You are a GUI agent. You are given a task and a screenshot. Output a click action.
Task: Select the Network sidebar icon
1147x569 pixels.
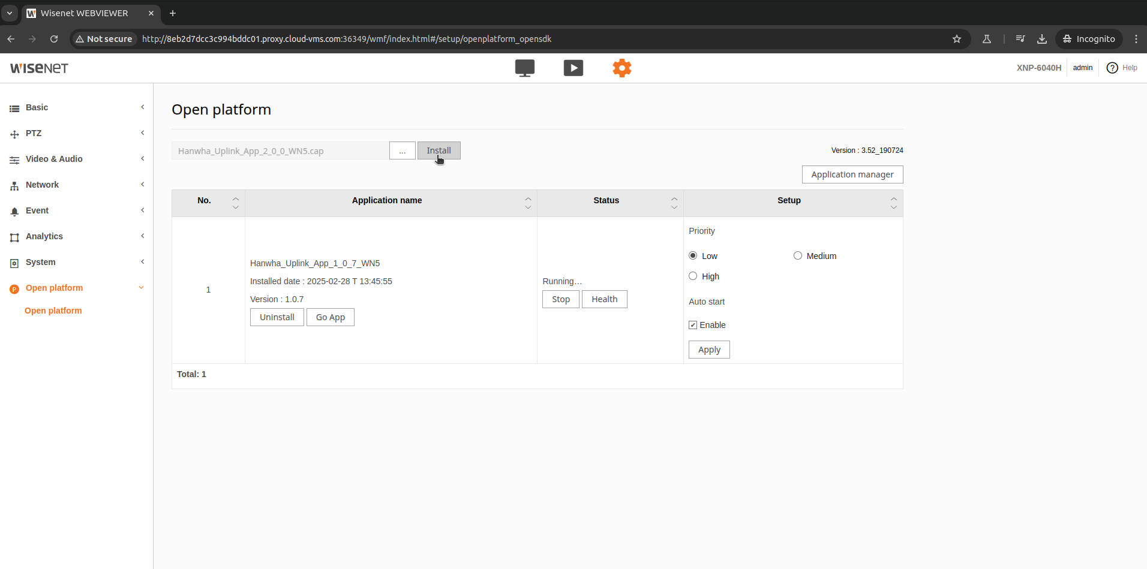14,185
